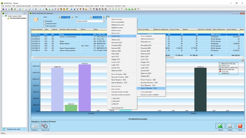Enable the Ordini improduttivi checkbox
This screenshot has width=246, height=138.
pos(45,26)
